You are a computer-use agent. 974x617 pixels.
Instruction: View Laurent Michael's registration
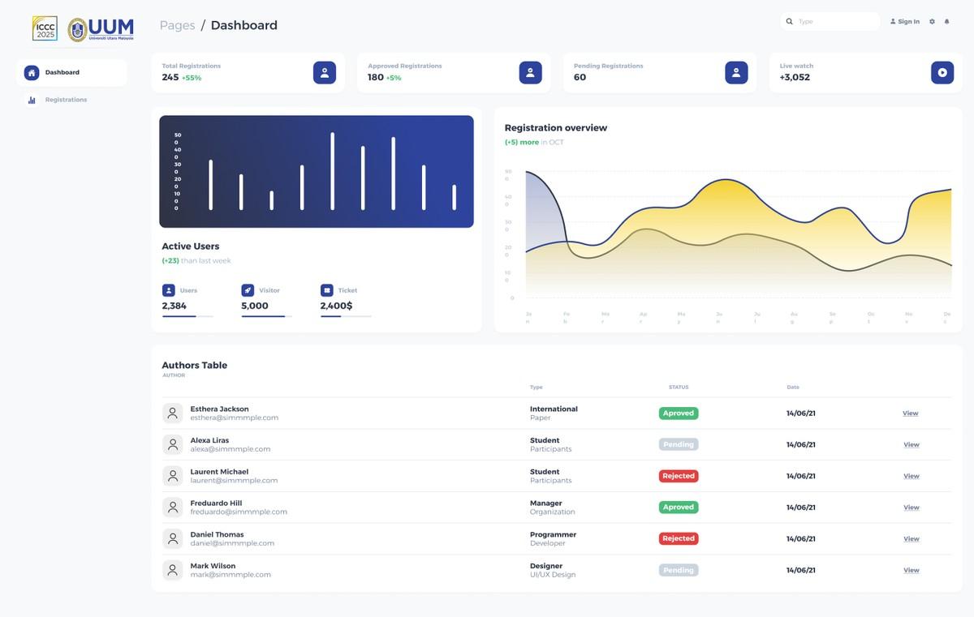(x=911, y=476)
